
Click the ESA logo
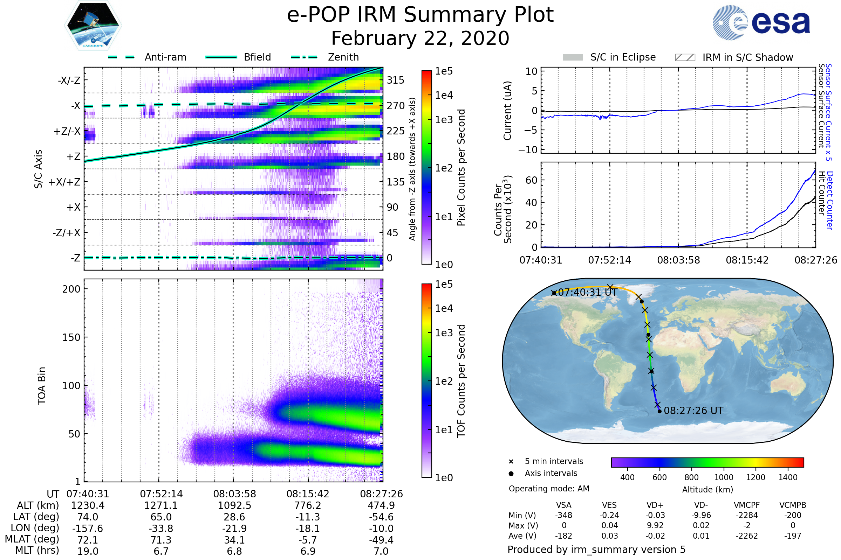point(761,23)
